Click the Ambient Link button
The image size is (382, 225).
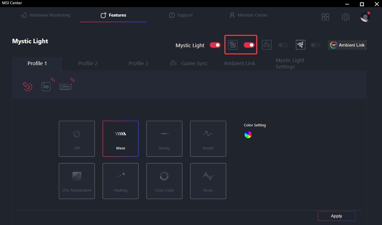pos(347,45)
